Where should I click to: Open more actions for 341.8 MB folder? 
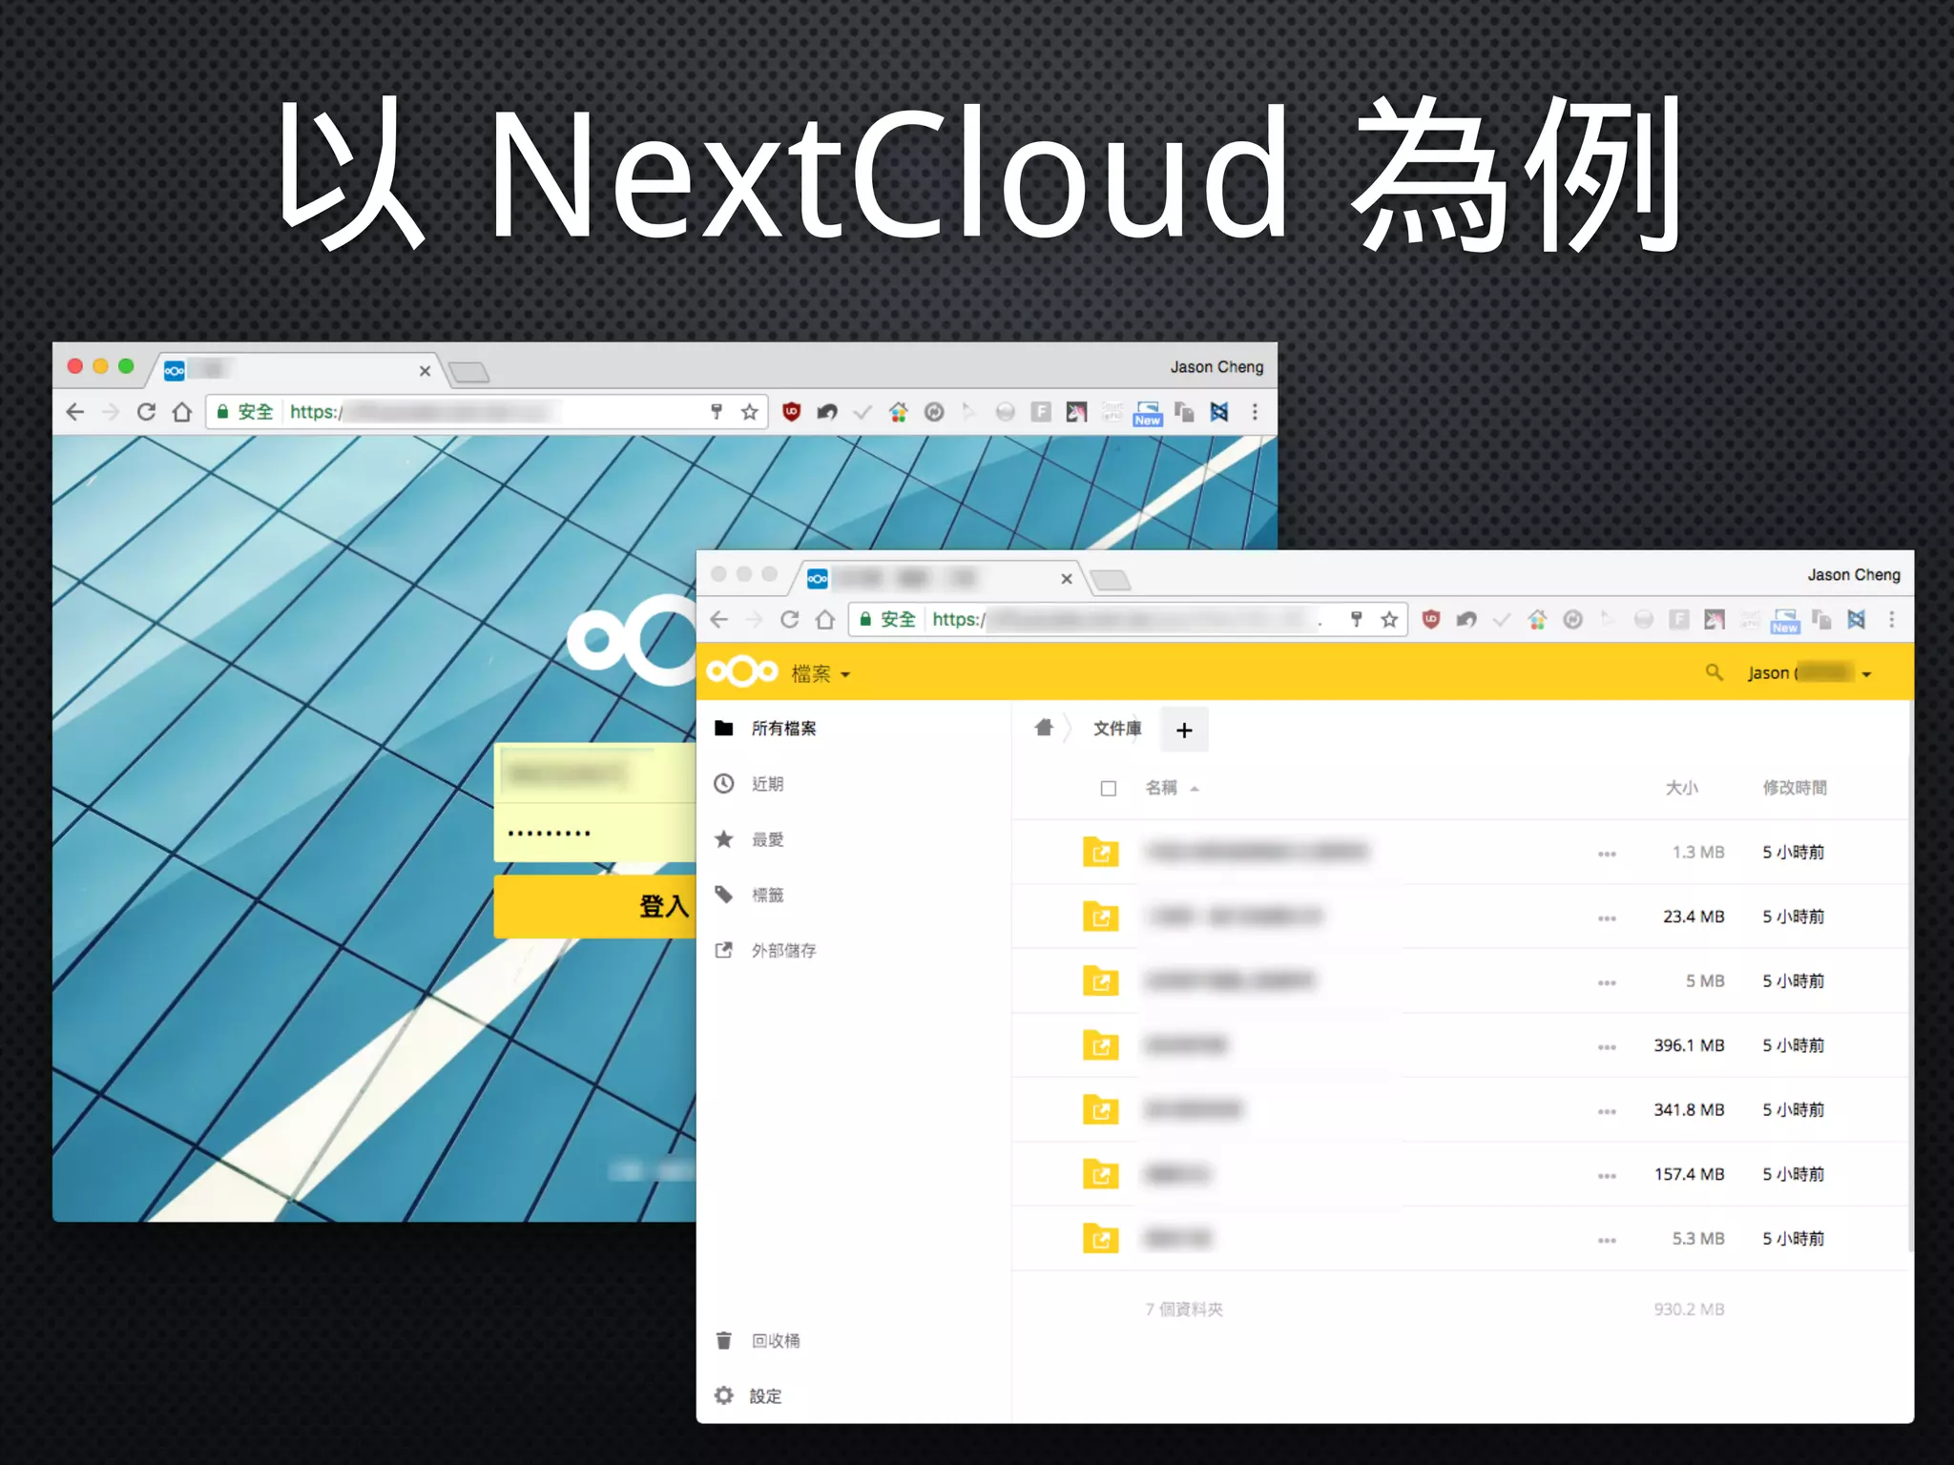click(x=1607, y=1111)
